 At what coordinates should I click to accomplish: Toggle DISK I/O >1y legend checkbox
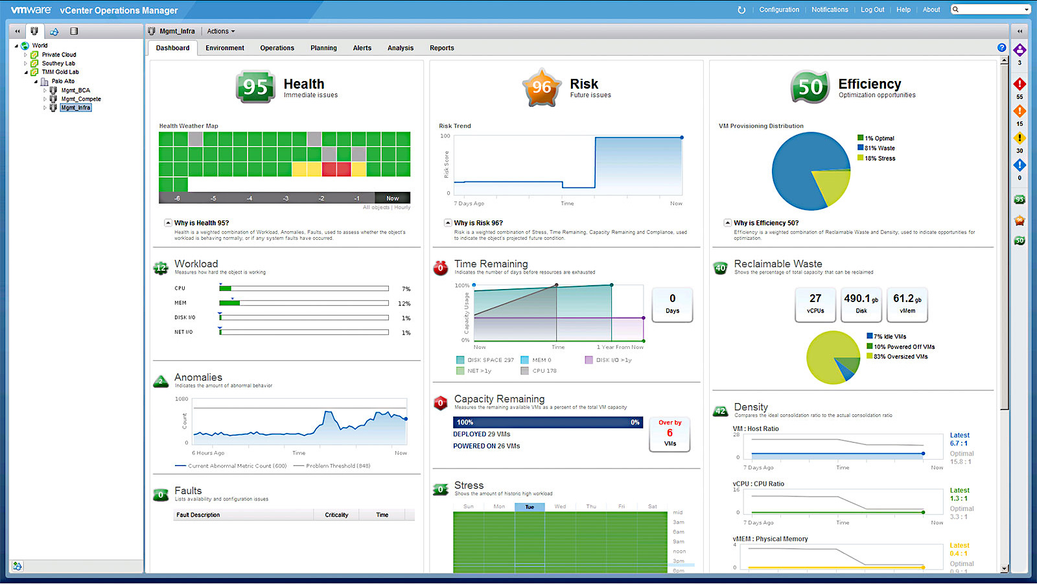(x=588, y=360)
